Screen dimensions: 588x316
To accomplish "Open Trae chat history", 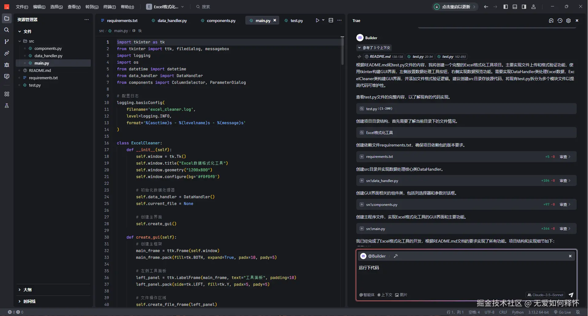I will coord(560,21).
